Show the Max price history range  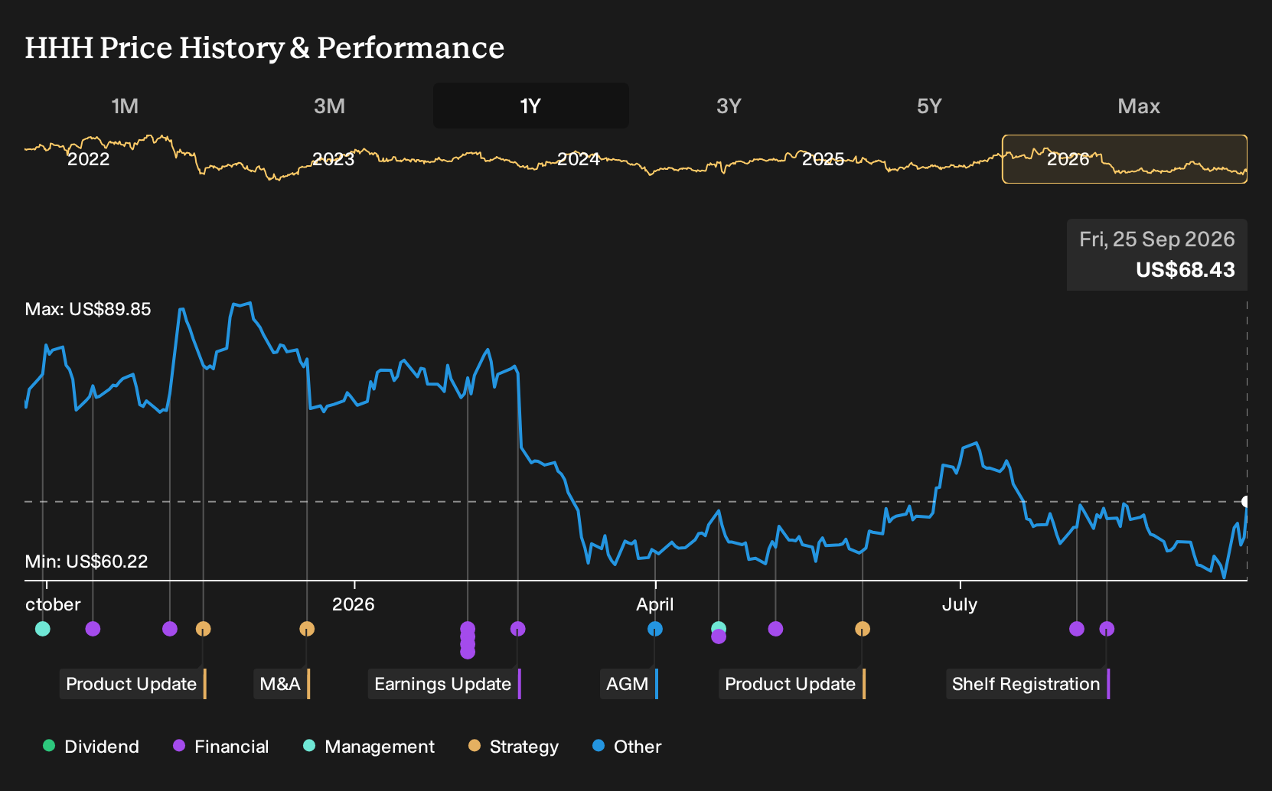[1139, 106]
